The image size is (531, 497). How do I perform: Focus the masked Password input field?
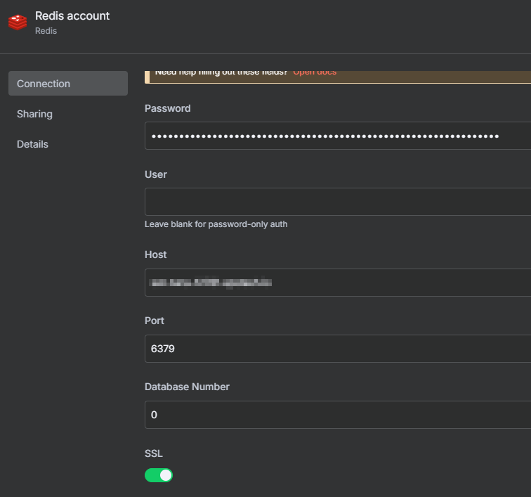(x=337, y=136)
